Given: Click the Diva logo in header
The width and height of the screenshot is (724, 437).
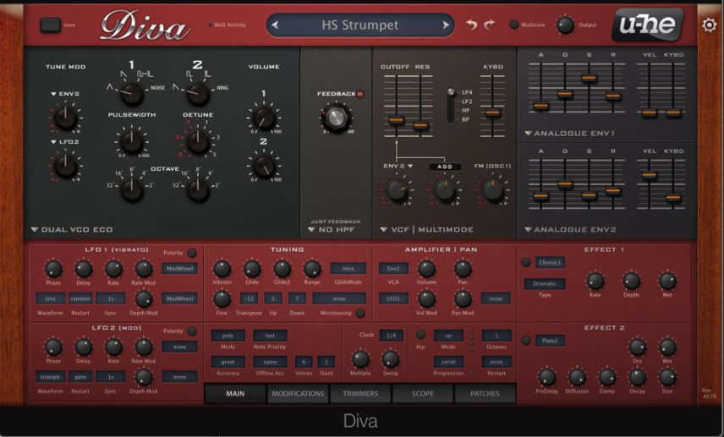Looking at the screenshot, I should click(x=145, y=26).
